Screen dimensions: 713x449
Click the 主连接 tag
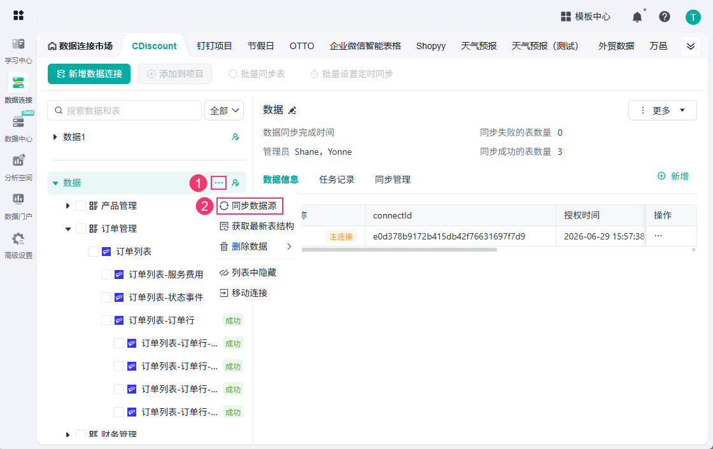[x=341, y=236]
